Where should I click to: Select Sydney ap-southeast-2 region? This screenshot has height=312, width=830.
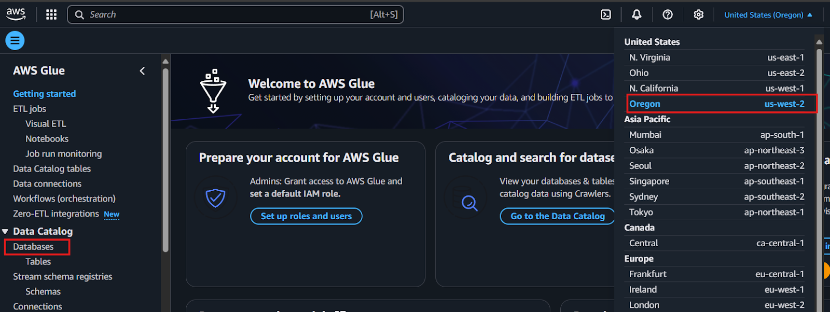(716, 197)
